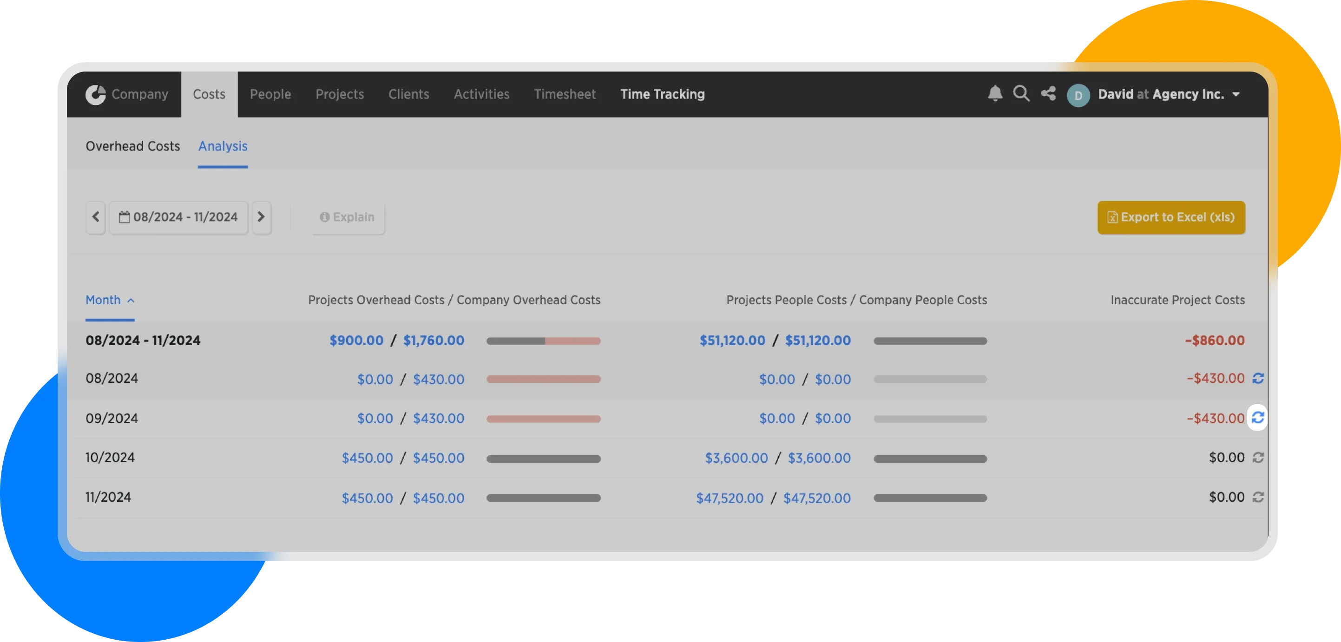
Task: Open the Time Tracking menu item
Action: click(x=662, y=94)
